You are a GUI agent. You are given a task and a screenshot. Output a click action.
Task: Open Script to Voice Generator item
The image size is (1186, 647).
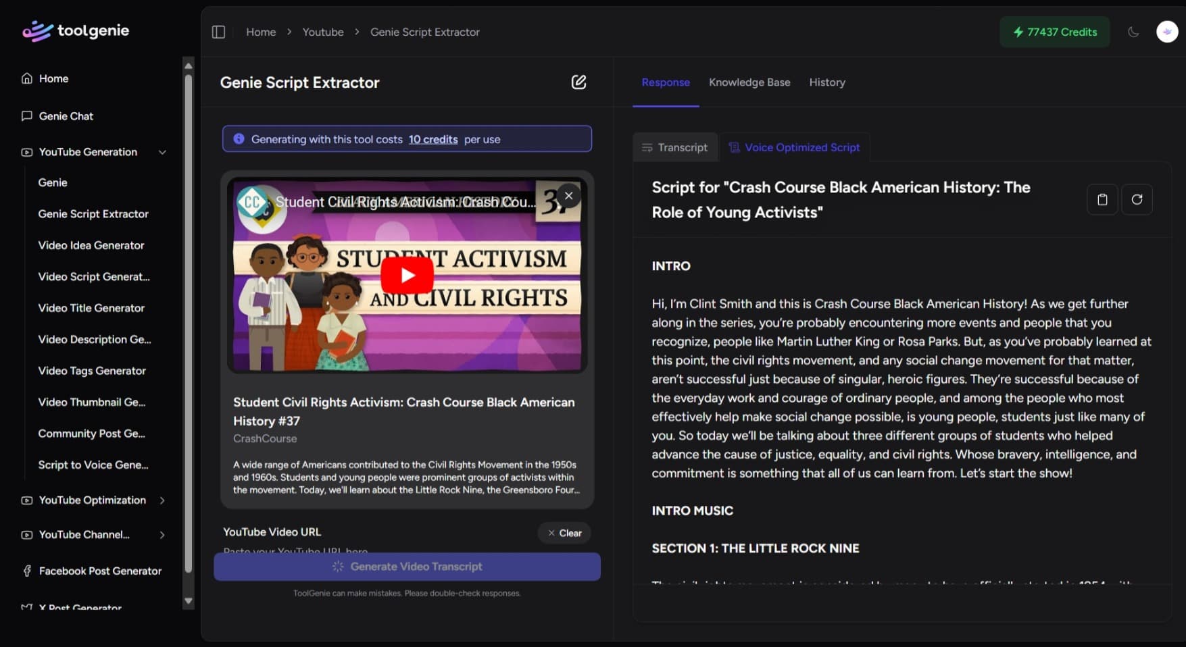coord(93,465)
